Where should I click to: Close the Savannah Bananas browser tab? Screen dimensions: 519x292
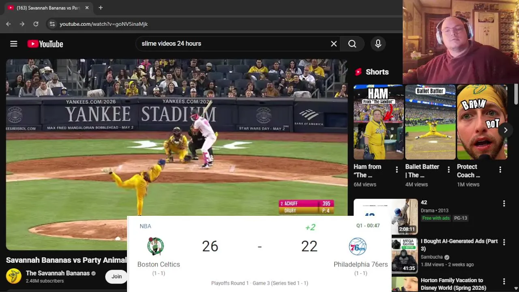(87, 8)
